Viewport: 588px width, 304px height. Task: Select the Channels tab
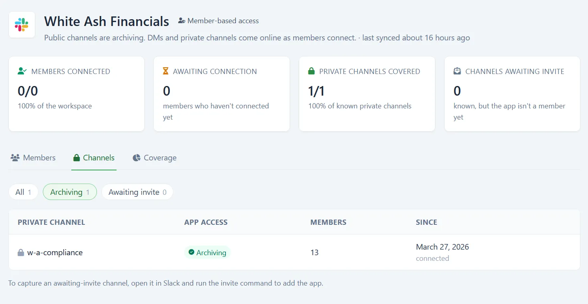click(x=94, y=158)
